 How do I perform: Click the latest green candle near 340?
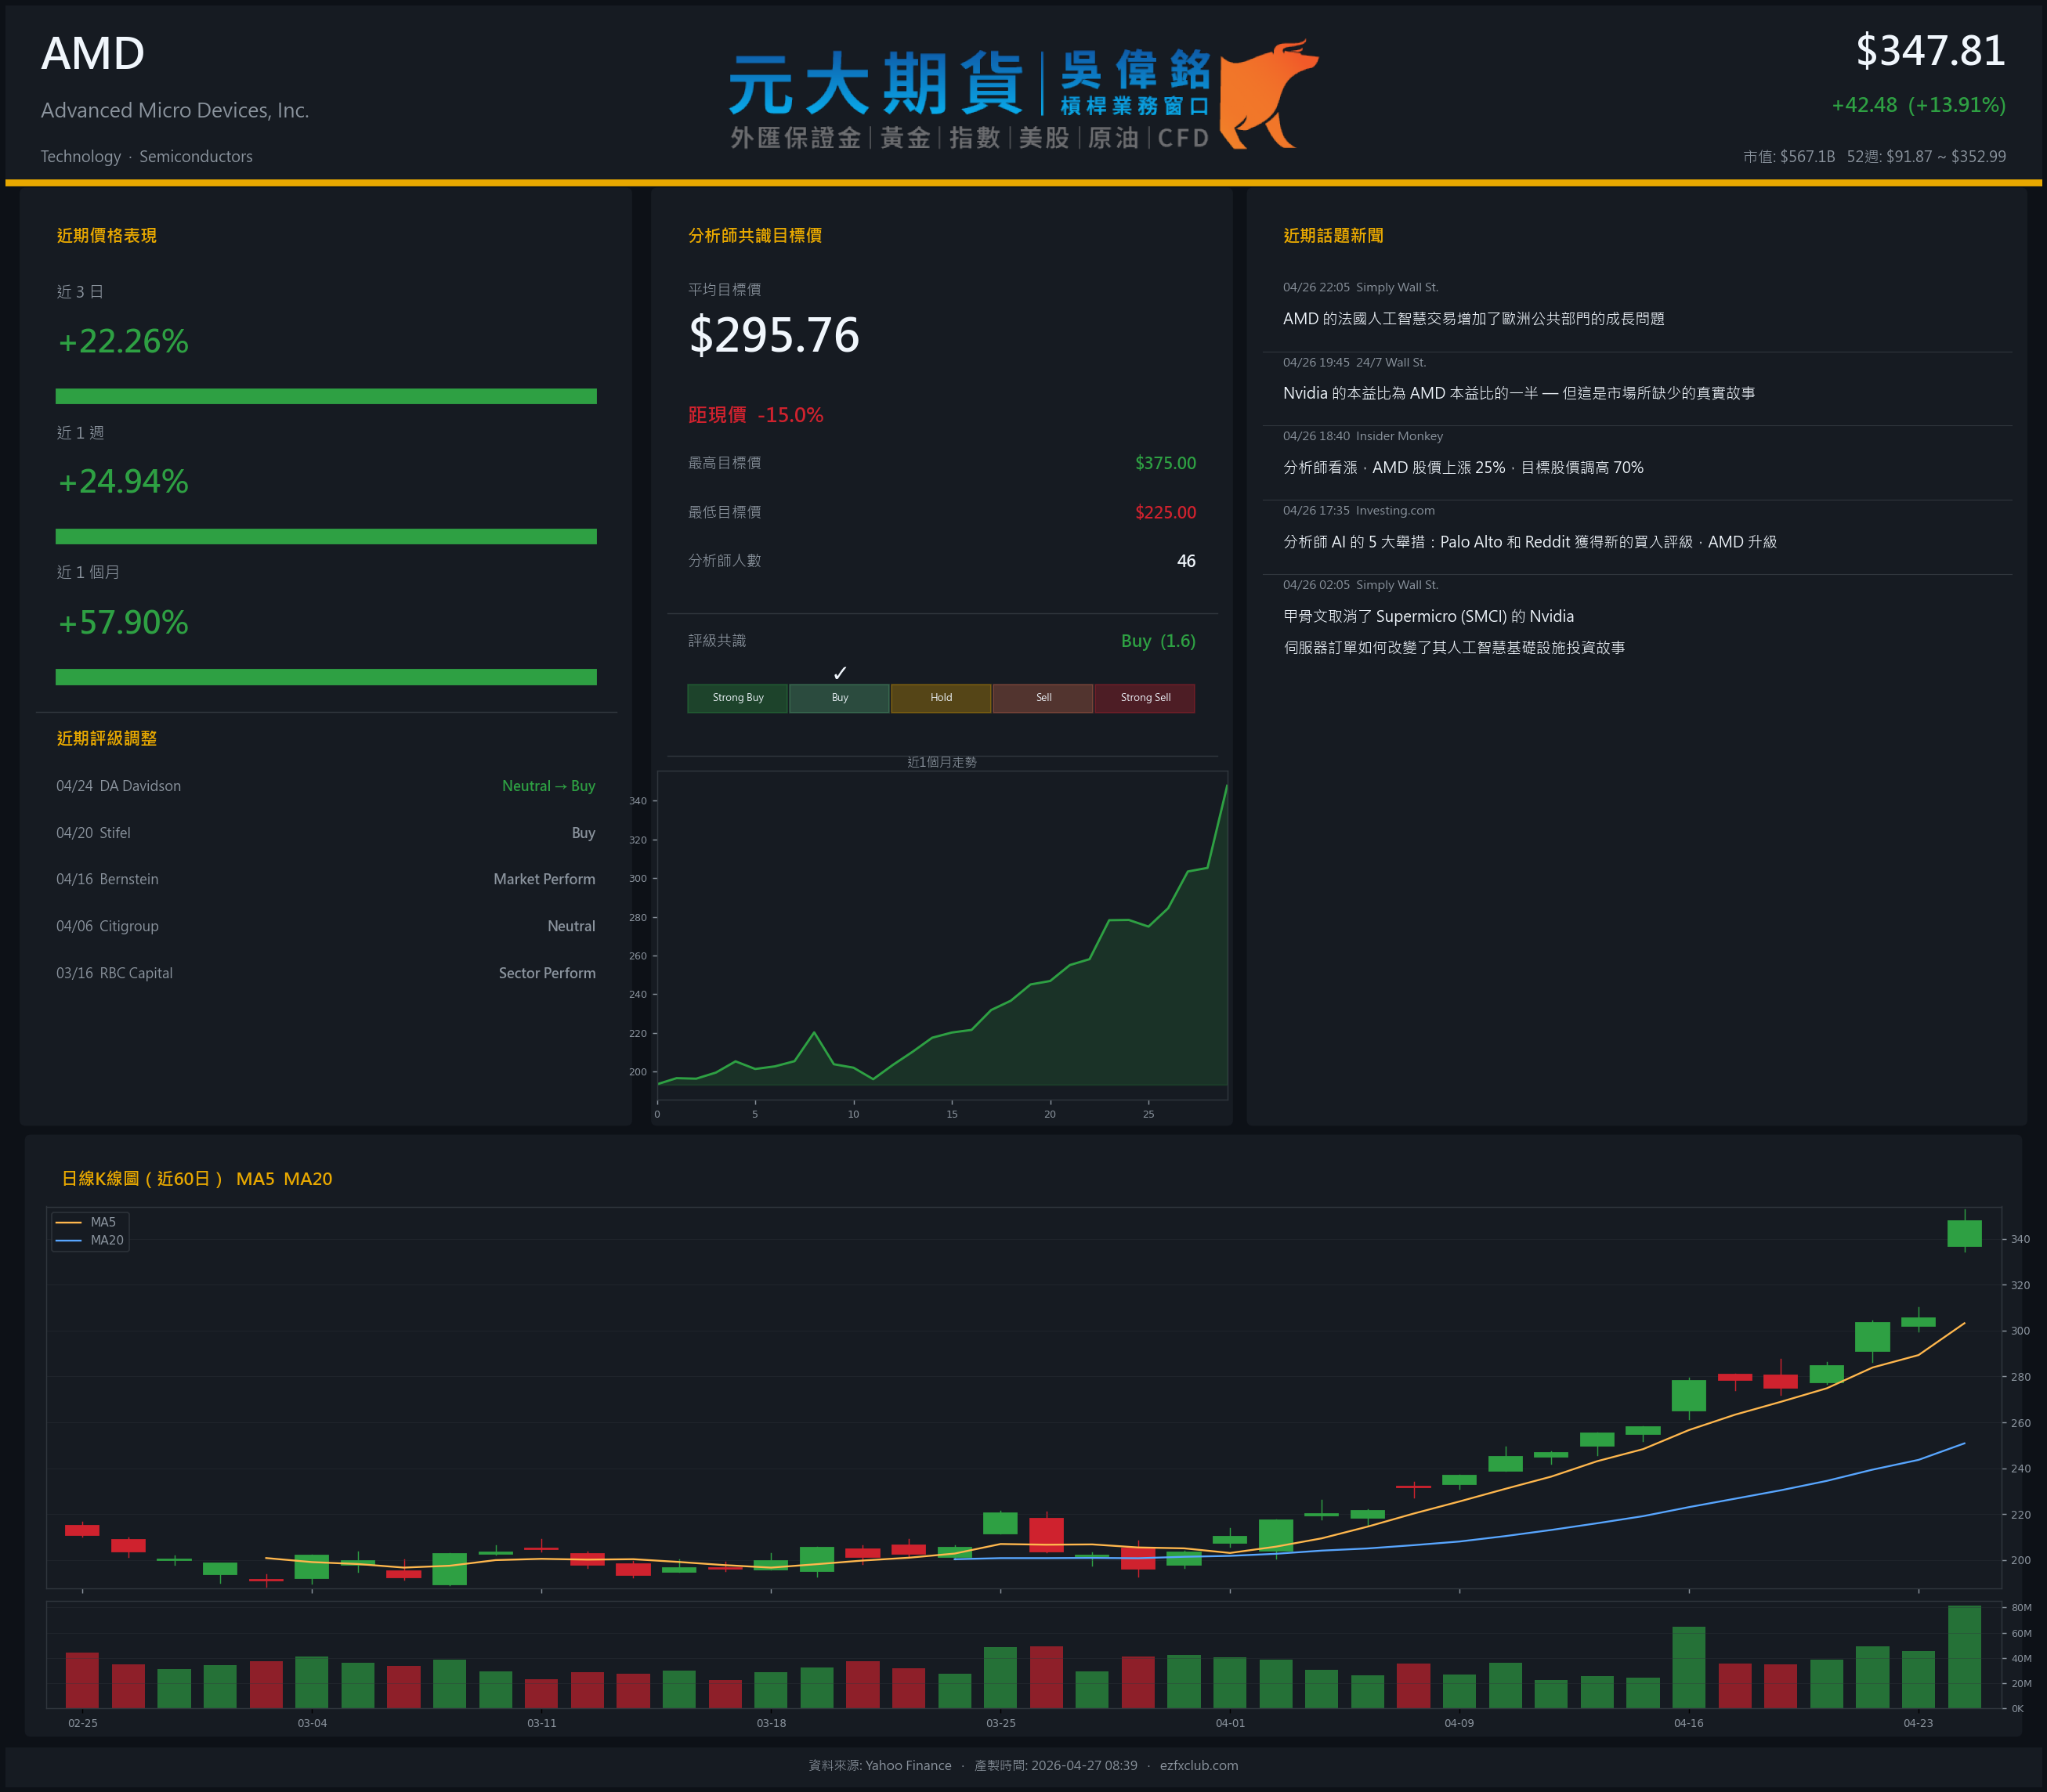pyautogui.click(x=1964, y=1233)
